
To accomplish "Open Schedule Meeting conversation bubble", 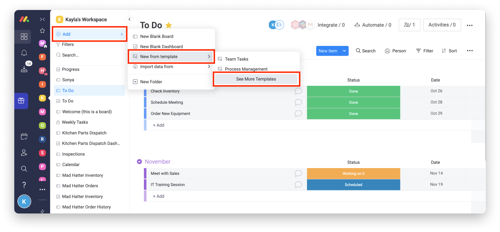I will tap(298, 102).
